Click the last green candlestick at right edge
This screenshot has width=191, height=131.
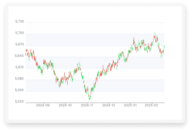pos(164,47)
